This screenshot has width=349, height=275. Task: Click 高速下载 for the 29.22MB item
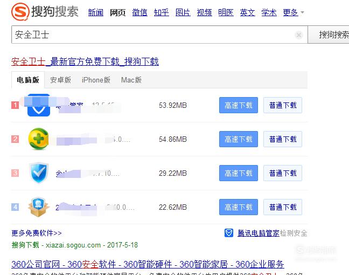tap(239, 173)
